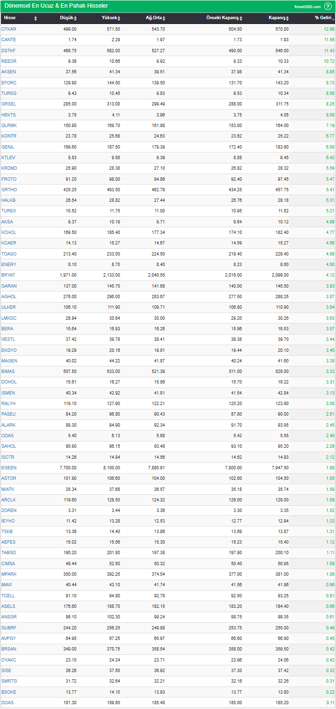Click sort arrows beside Önceki Kapanış
Image resolution: width=336 pixels, height=709 pixels.
tap(241, 18)
